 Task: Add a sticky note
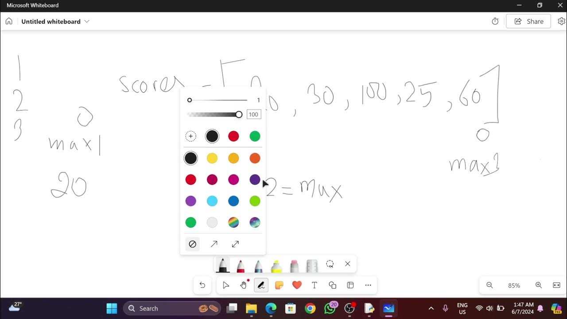click(x=279, y=285)
